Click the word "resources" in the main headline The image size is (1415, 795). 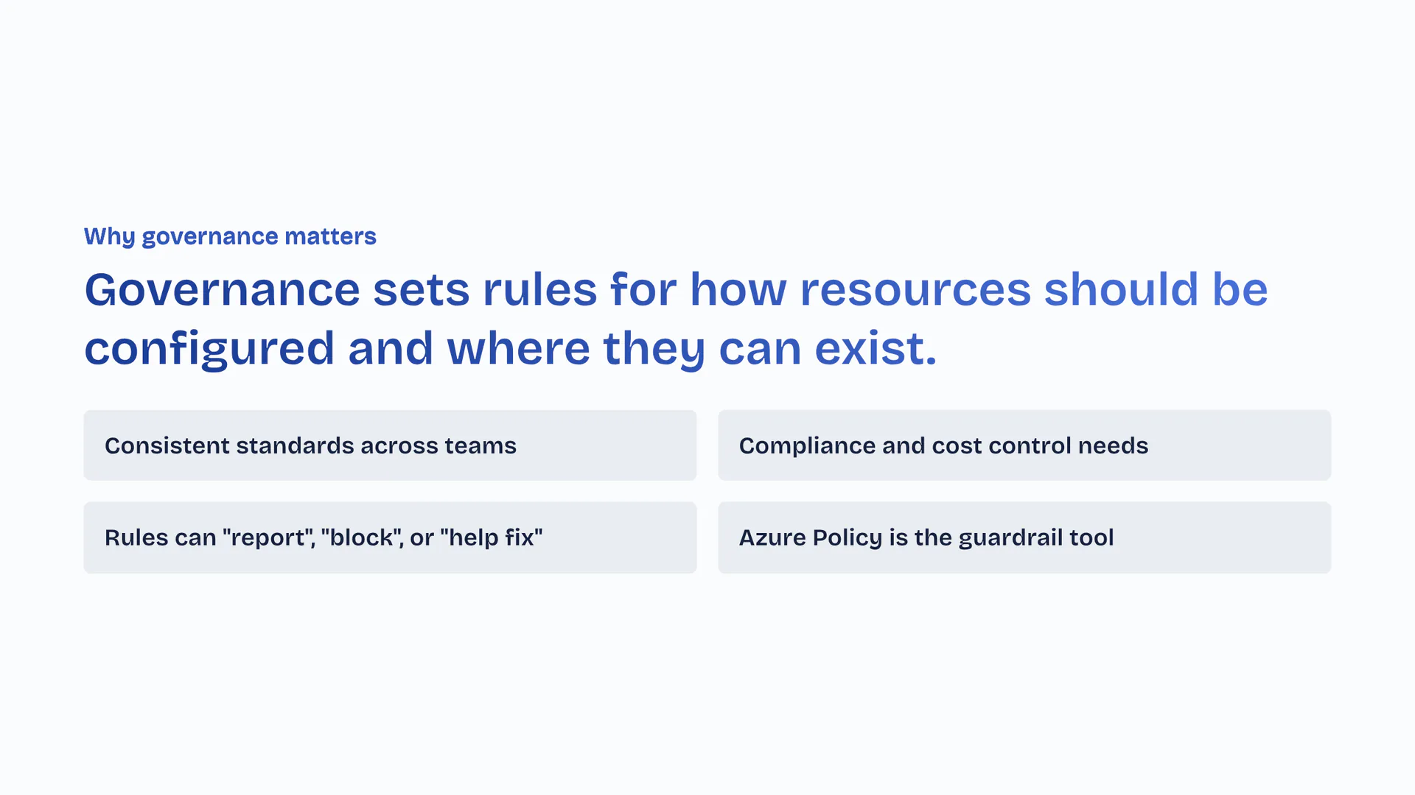(x=915, y=289)
